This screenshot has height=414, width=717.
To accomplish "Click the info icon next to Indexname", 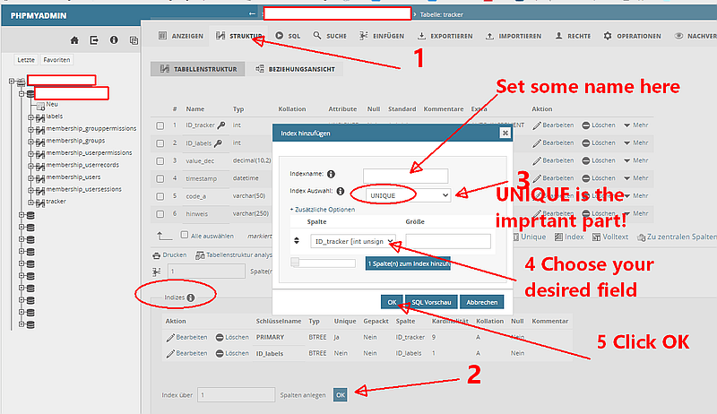I will pyautogui.click(x=331, y=174).
